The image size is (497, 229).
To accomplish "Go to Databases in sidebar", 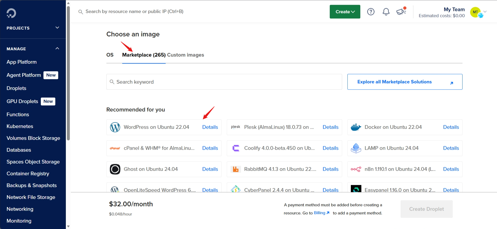I will (x=19, y=150).
